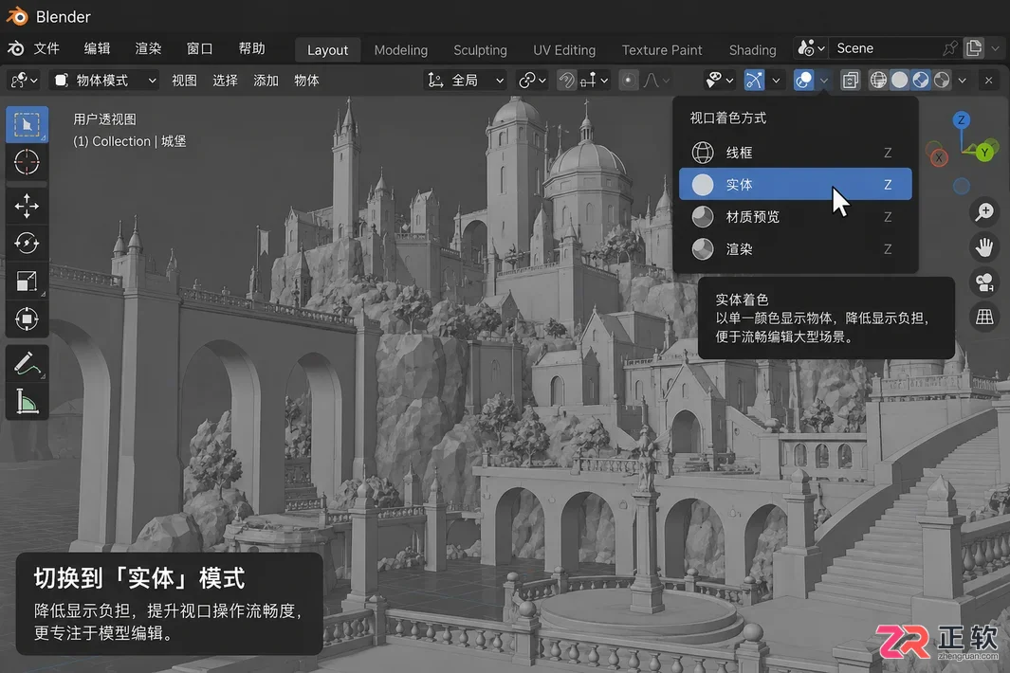Screen dimensions: 1010x673
Task: Click the Y axis on navigation gizmo
Action: [x=984, y=153]
